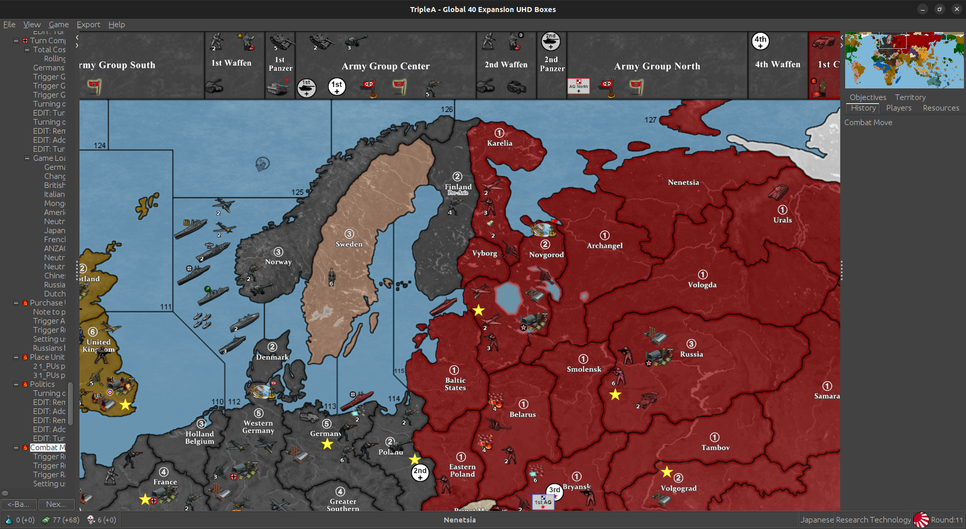Click the Archangel territory label

pyautogui.click(x=605, y=246)
